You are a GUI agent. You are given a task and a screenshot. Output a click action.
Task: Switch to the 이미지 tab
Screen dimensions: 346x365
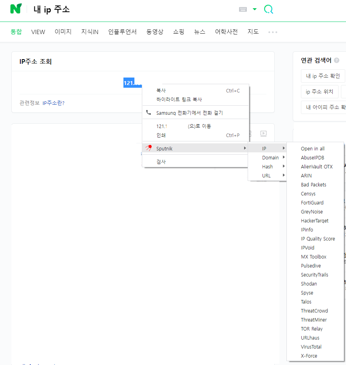coord(63,32)
